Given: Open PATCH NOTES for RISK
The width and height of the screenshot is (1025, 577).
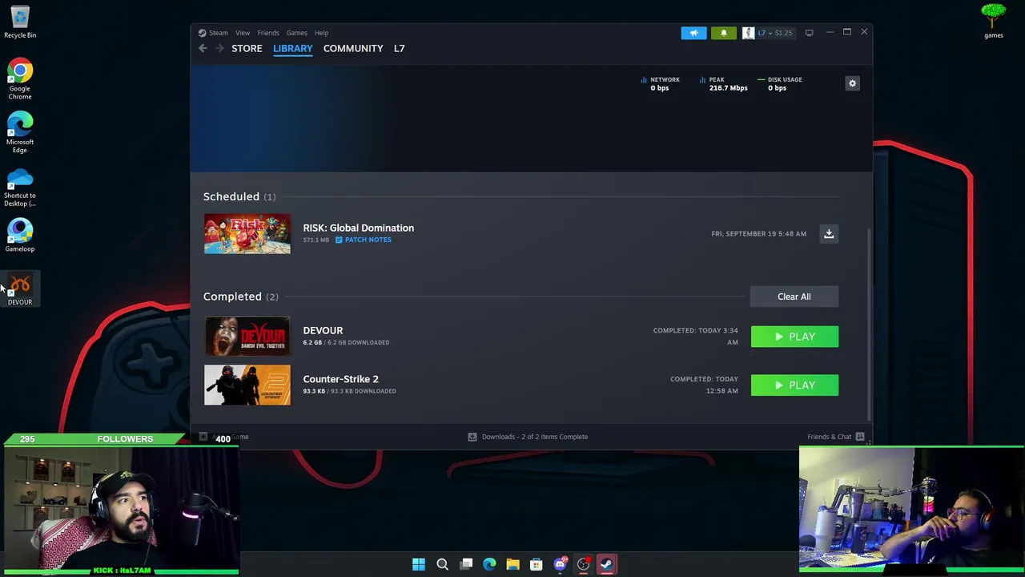Looking at the screenshot, I should pos(364,240).
